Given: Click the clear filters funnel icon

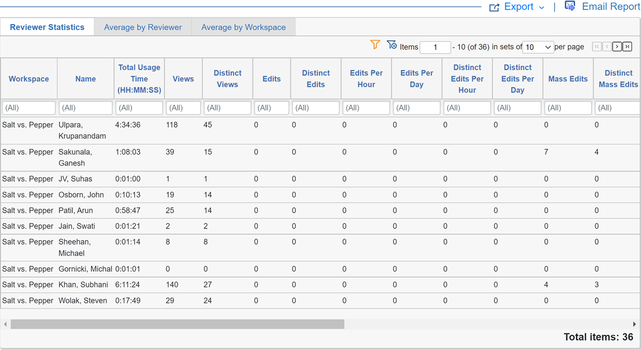Looking at the screenshot, I should [x=392, y=45].
